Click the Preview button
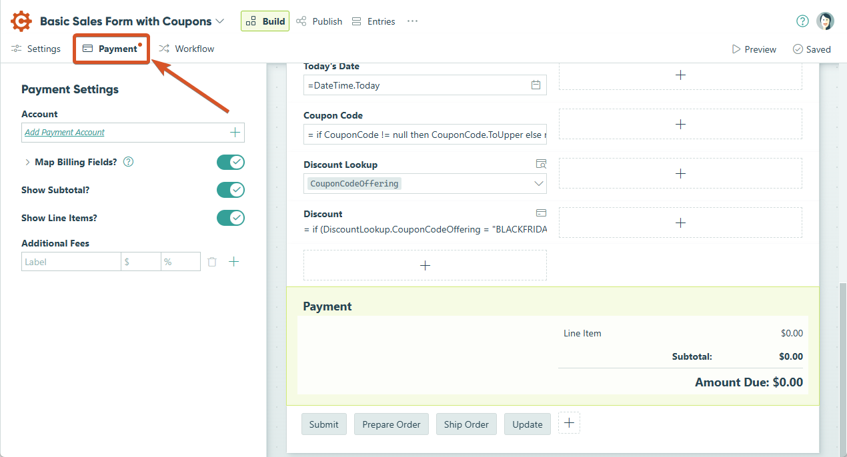This screenshot has width=847, height=457. click(754, 49)
